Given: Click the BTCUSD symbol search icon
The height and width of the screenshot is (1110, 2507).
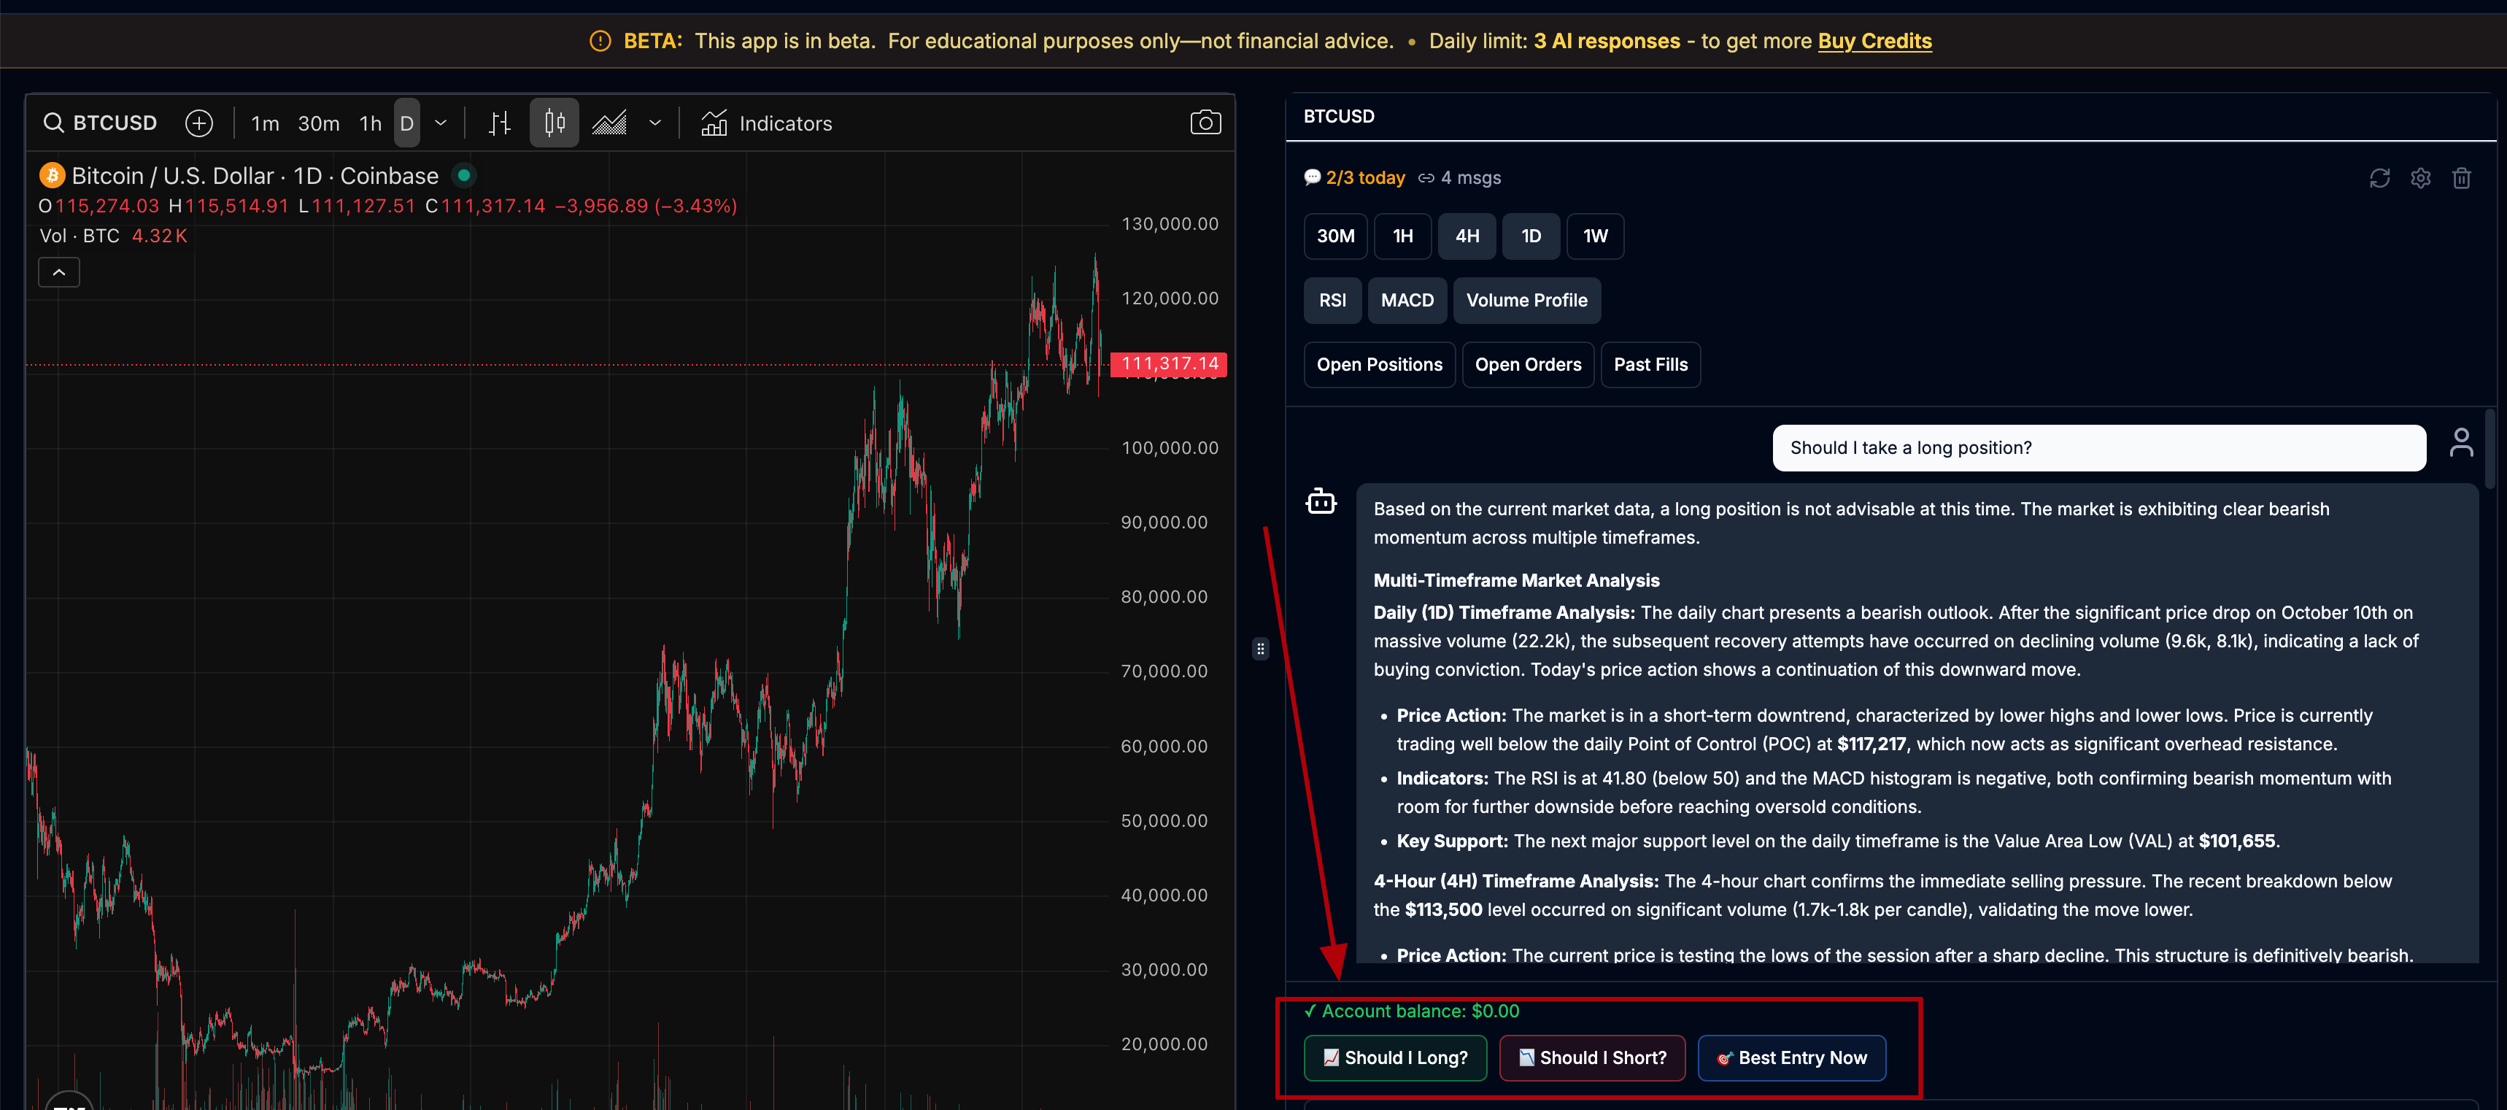Looking at the screenshot, I should 55,123.
